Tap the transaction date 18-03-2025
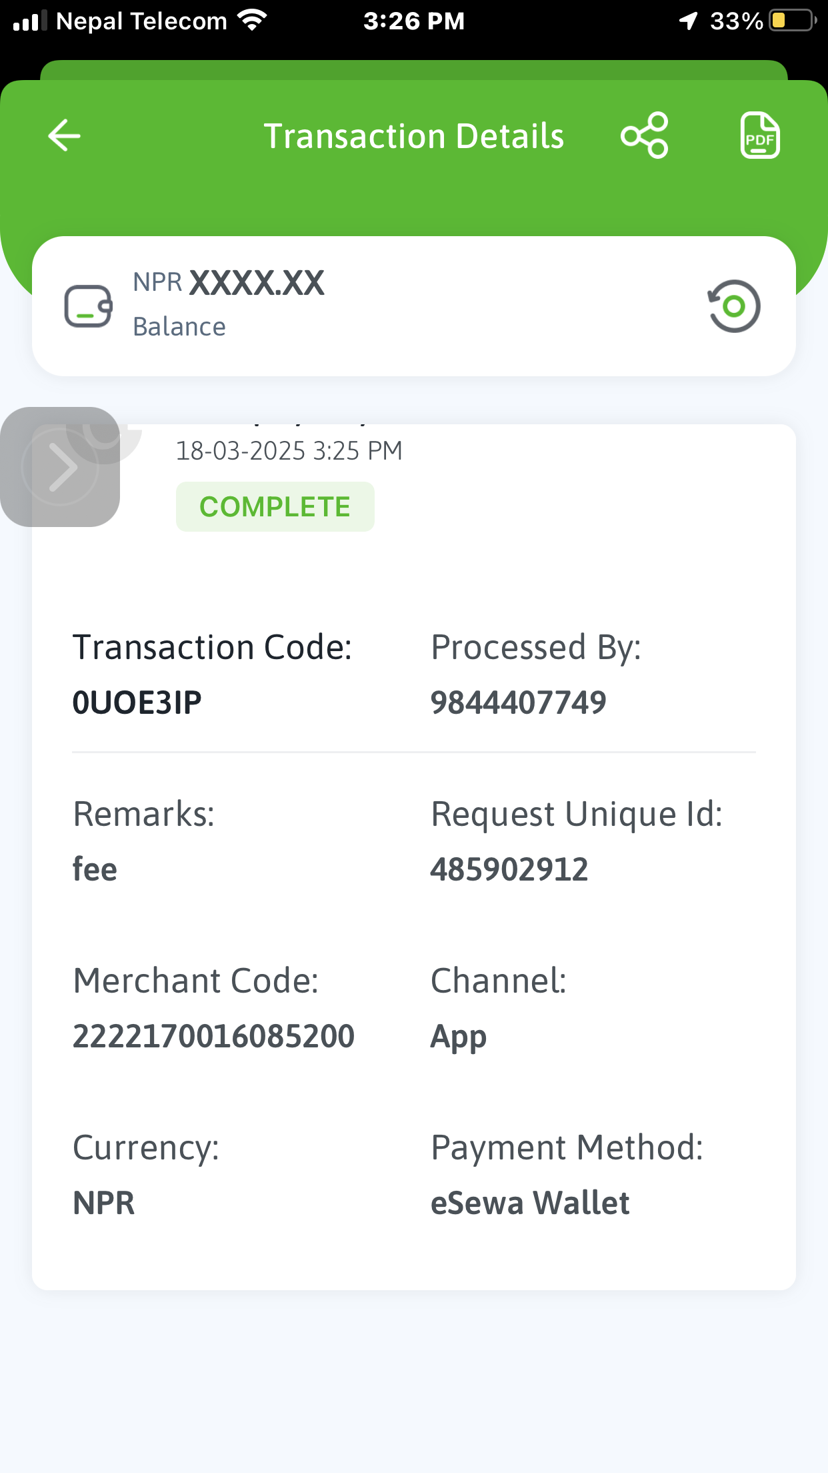 (240, 451)
